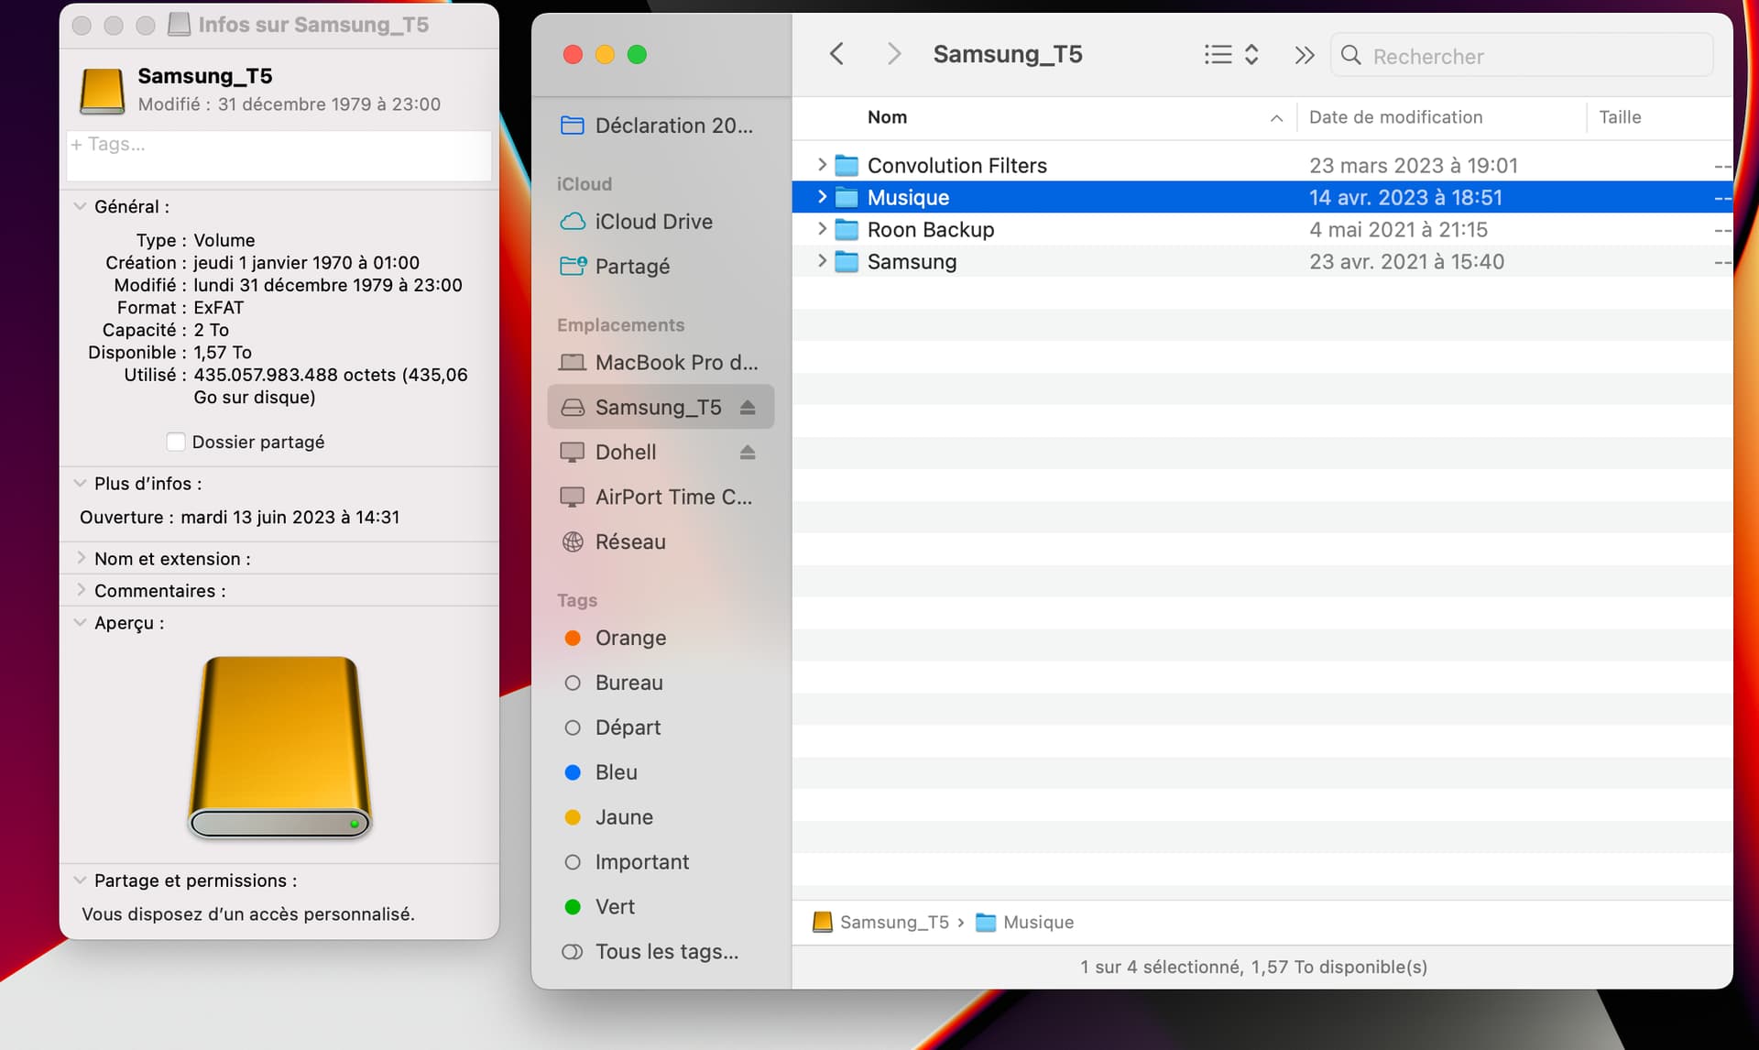The image size is (1759, 1050).
Task: Sort by Date de modification column
Action: pos(1394,117)
